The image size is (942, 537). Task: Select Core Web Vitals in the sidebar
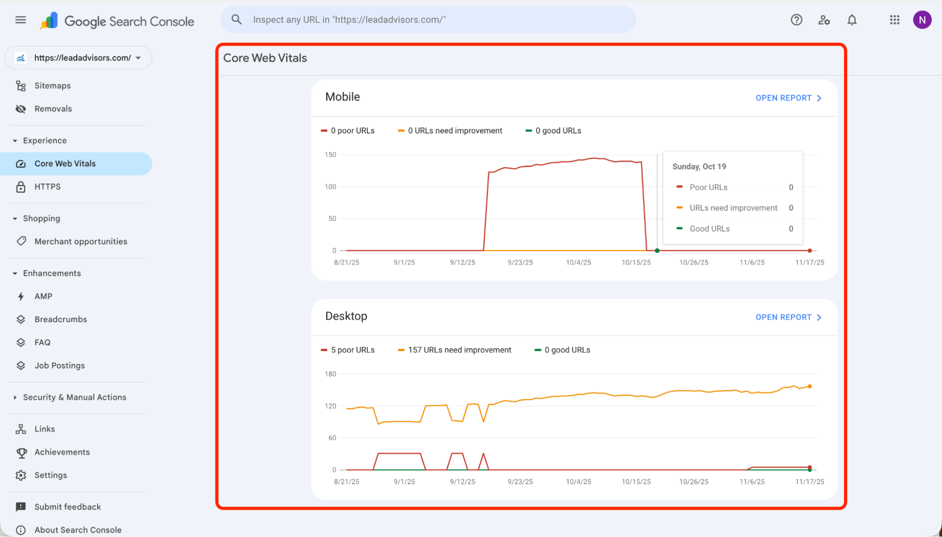tap(65, 163)
